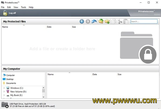Maximize the PrivateAccess window
Viewport: 161px width, 109px height.
coord(149,2)
